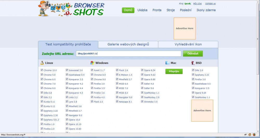Viewport: 260px width, 138px height.
Task: Click the Mac section icon
Action: [167, 63]
